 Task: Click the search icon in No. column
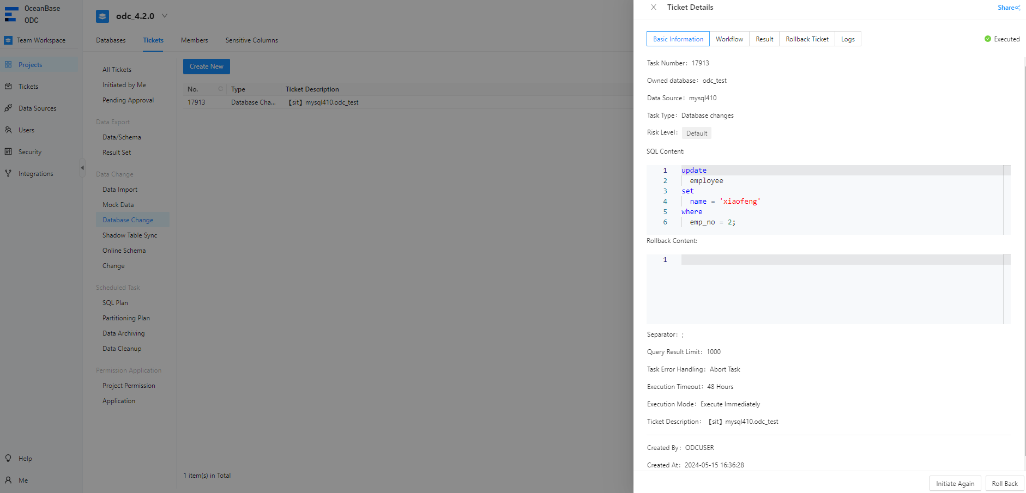(x=220, y=89)
